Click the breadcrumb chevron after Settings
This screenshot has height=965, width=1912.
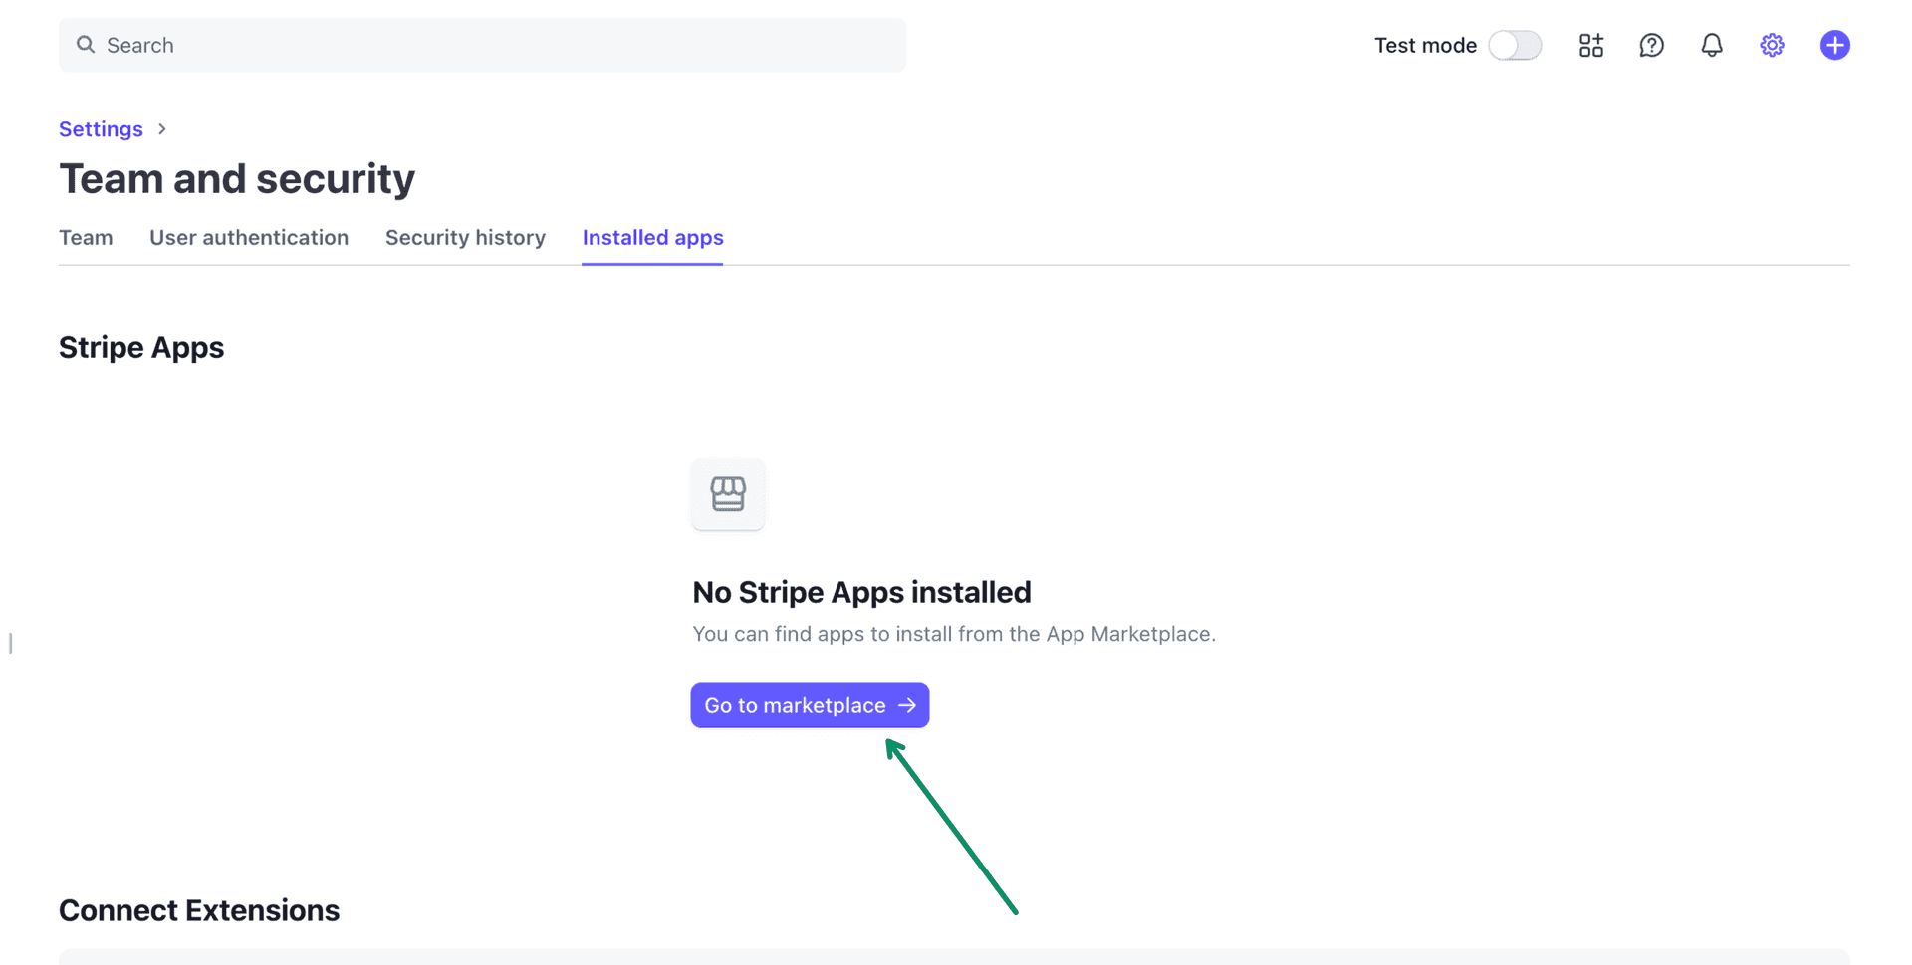(x=162, y=129)
